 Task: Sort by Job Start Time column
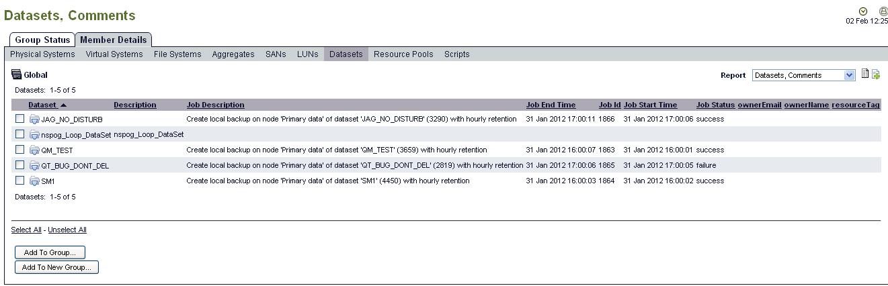(x=651, y=105)
